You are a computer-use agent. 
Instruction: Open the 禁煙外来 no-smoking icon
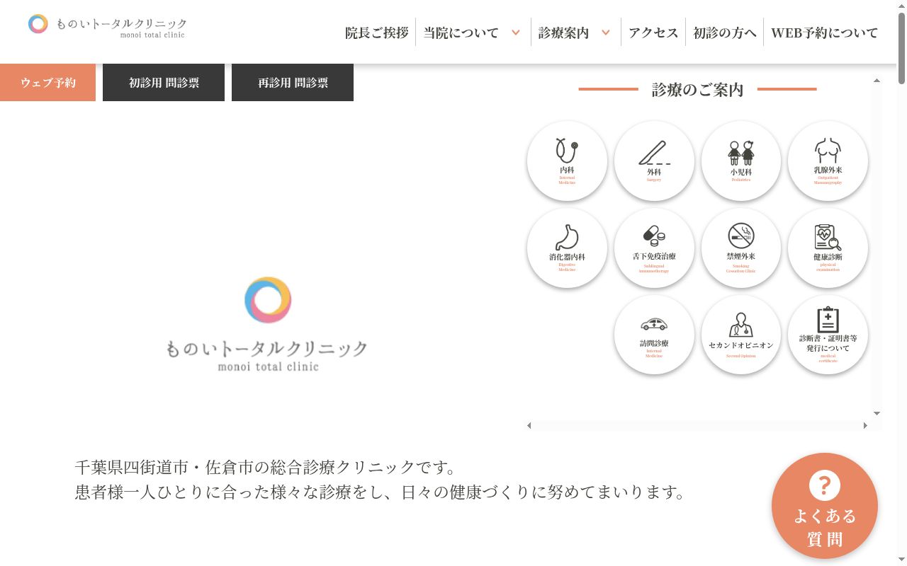(741, 248)
